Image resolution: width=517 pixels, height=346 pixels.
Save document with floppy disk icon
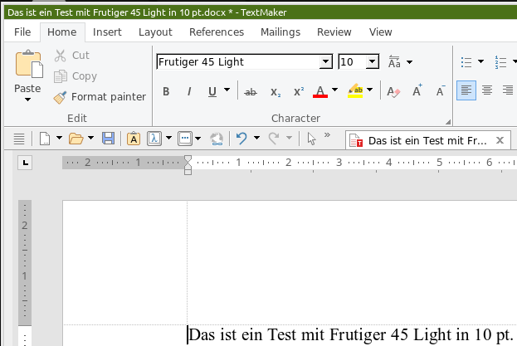pos(108,139)
